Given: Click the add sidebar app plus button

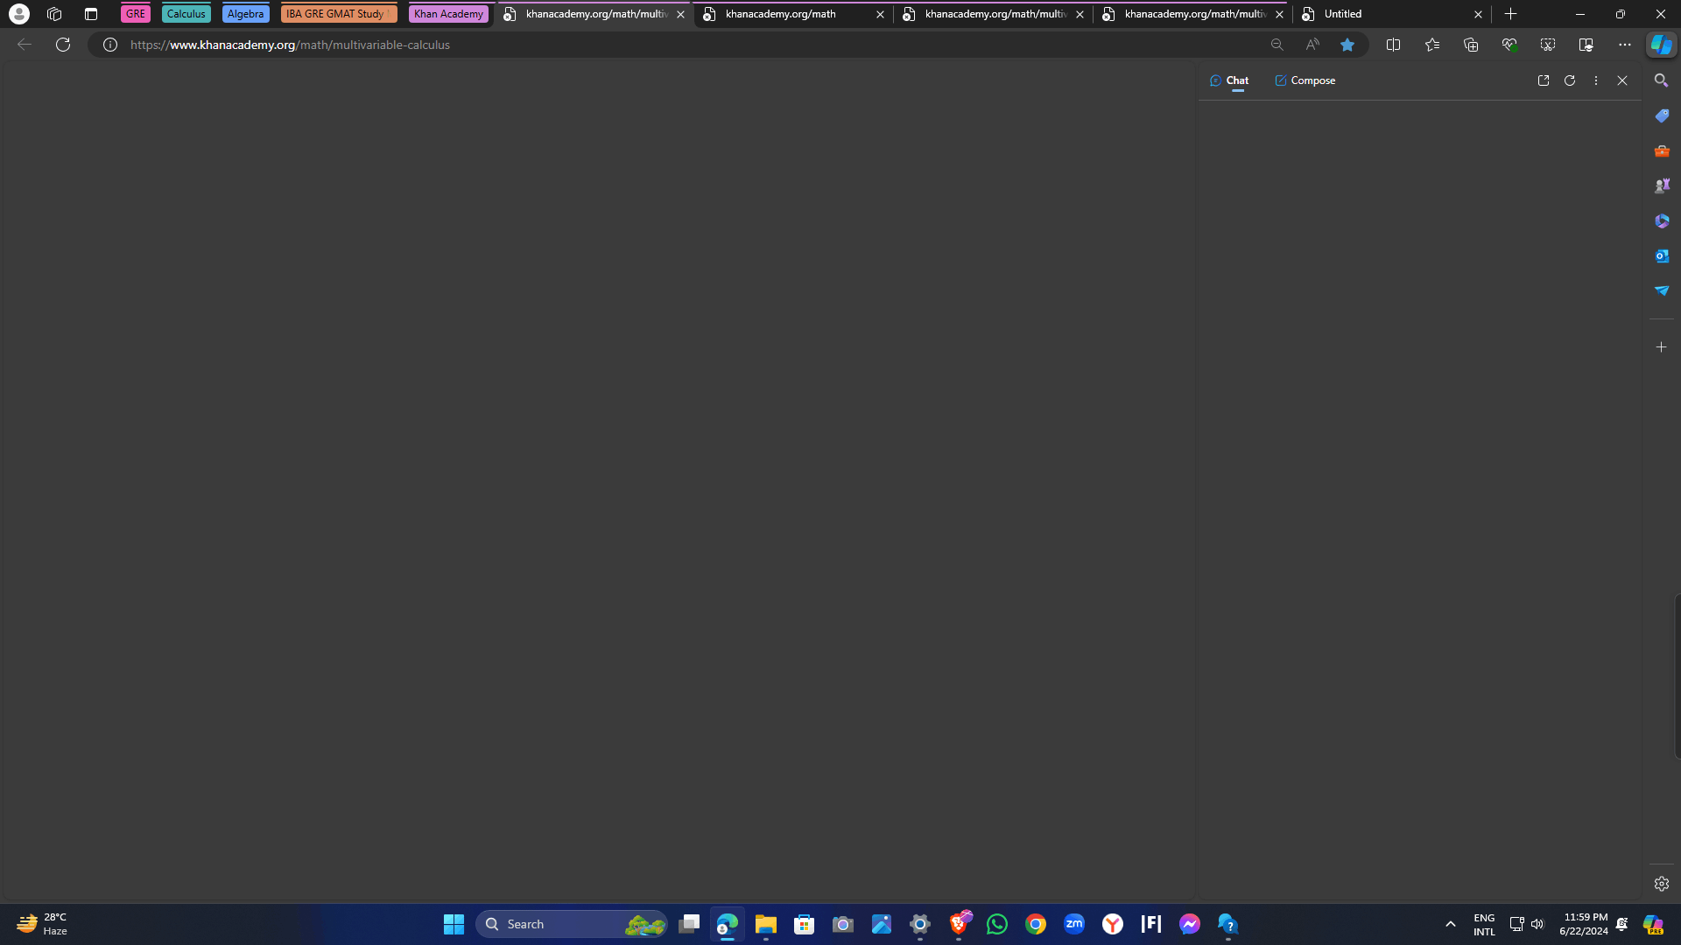Looking at the screenshot, I should click(1661, 347).
